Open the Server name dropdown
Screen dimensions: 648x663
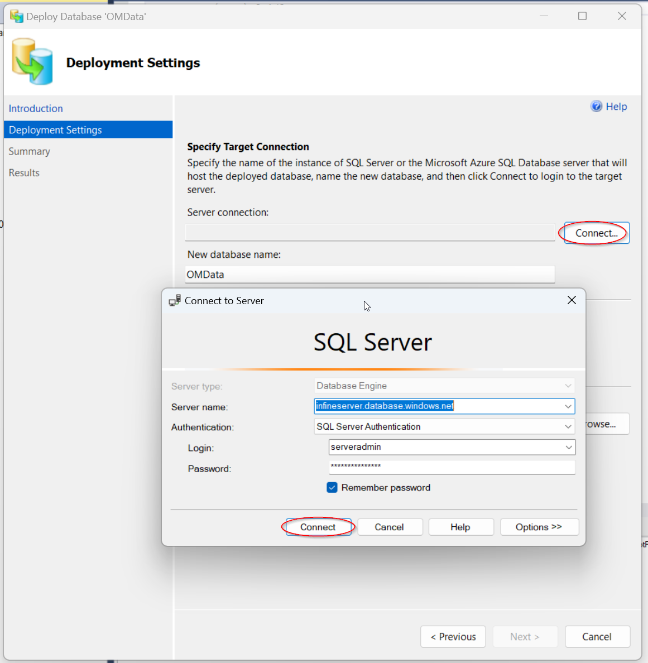[x=568, y=406]
